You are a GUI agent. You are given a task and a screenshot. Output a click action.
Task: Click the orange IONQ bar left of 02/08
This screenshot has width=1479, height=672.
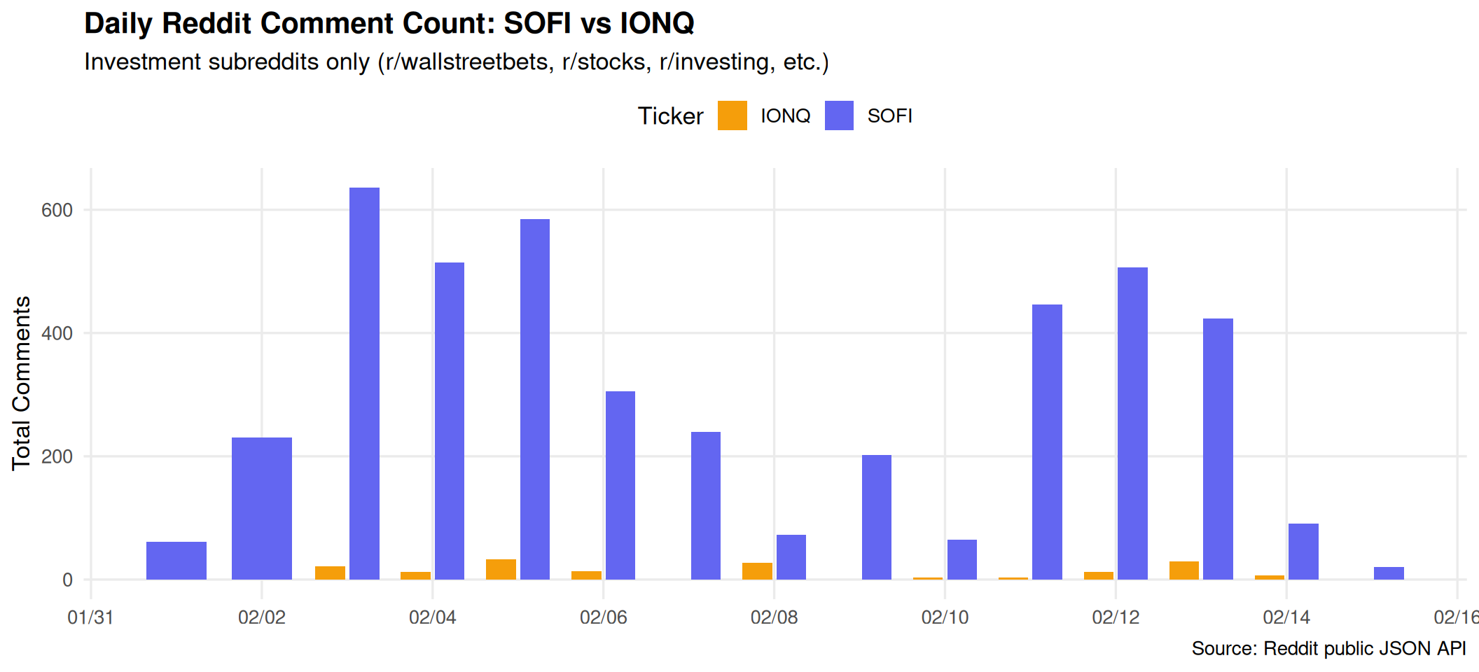(x=757, y=571)
